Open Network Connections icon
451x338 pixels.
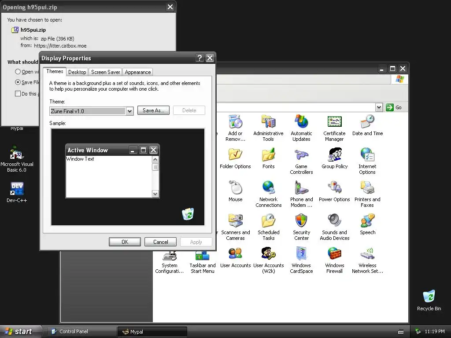pyautogui.click(x=268, y=187)
